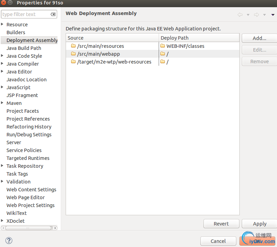Click the WEB-INF/classes deploy path folder icon

point(163,46)
